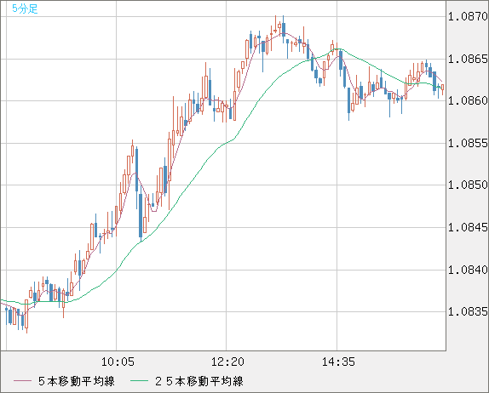Select the 1.0865 price axis label
Screen dimensions: 489x393
tap(468, 59)
